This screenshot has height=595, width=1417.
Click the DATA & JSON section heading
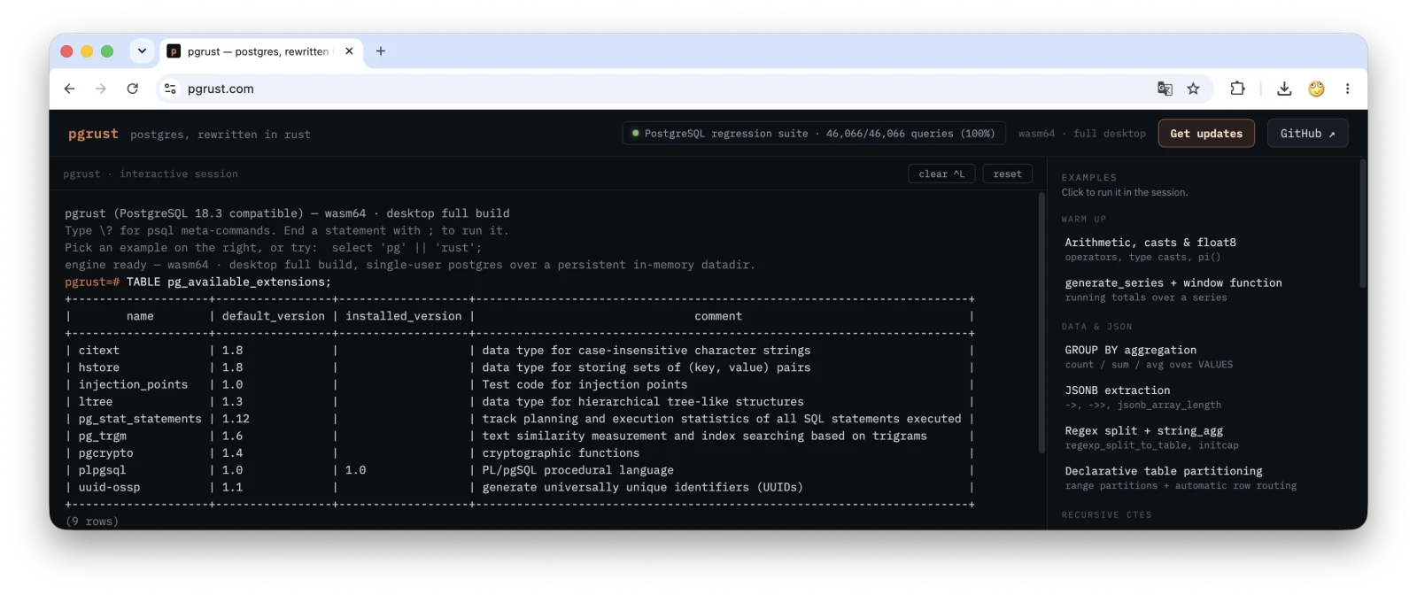click(x=1096, y=327)
